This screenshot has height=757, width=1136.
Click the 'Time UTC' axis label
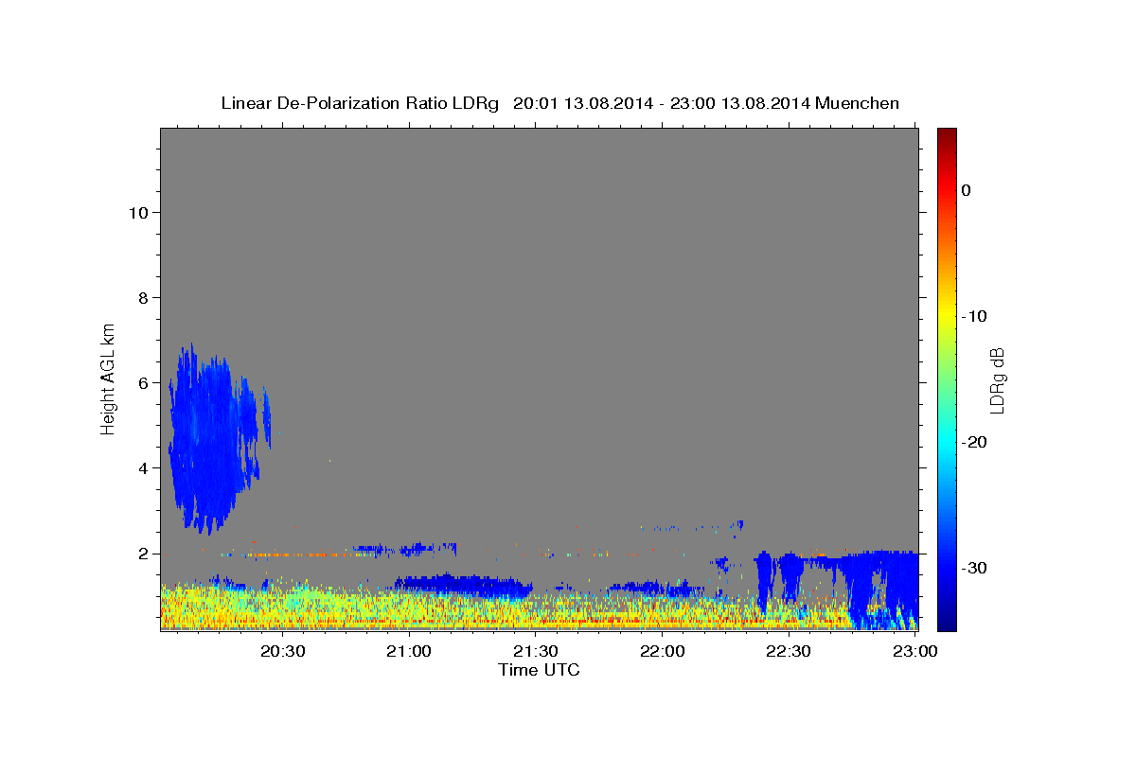[539, 670]
